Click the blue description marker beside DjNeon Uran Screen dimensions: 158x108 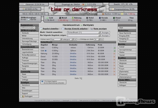click(46, 51)
